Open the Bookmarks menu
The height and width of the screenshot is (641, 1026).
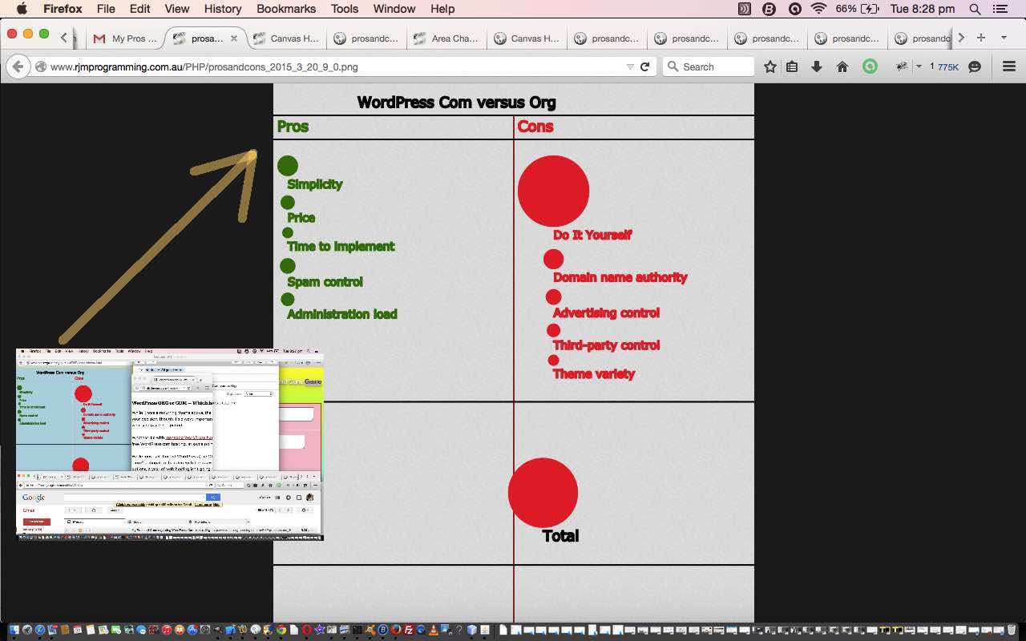(x=286, y=9)
